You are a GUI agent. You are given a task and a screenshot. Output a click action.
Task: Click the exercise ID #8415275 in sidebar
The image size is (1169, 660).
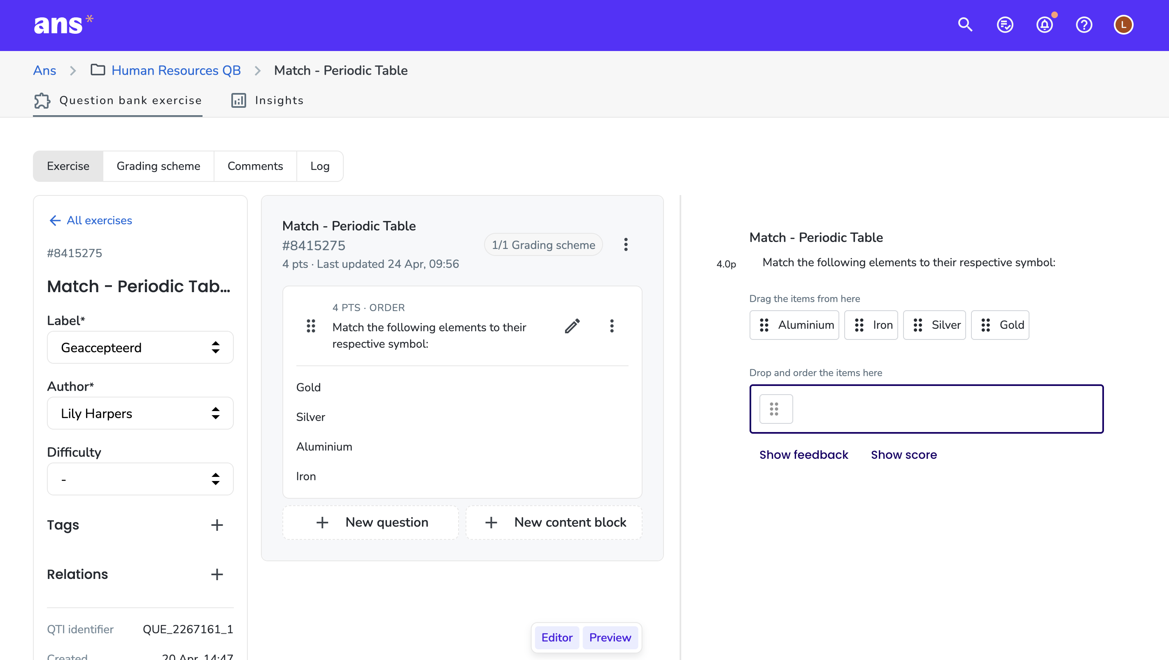pyautogui.click(x=75, y=253)
